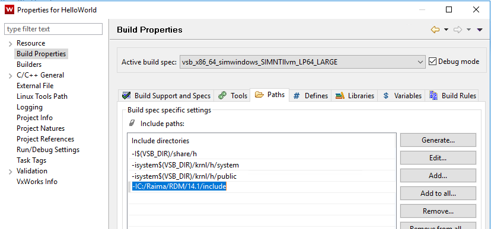491x229 pixels.
Task: Open the view menu triangle icon
Action: pos(479,30)
